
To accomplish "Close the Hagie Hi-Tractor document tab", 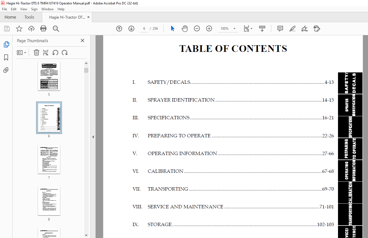I will [89, 17].
